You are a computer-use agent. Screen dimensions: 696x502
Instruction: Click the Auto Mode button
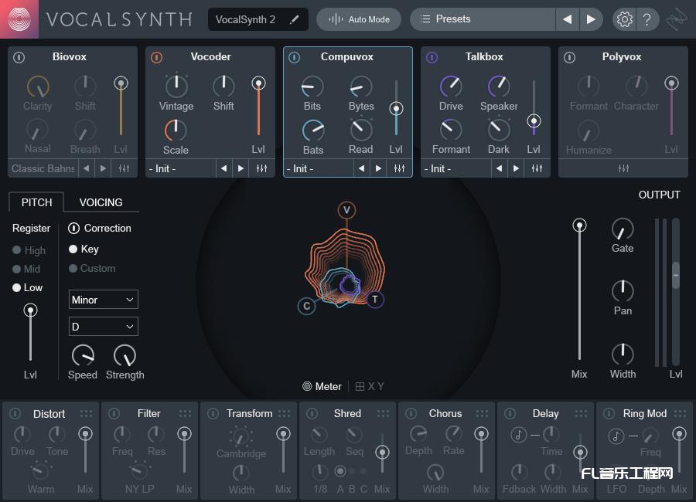[x=358, y=19]
